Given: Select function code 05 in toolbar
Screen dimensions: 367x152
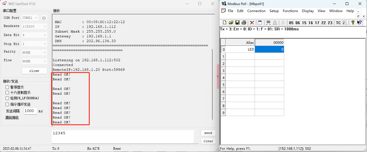Looking at the screenshot, I should point(291,23).
